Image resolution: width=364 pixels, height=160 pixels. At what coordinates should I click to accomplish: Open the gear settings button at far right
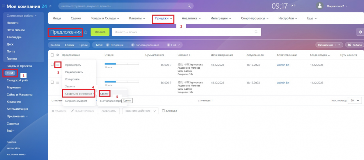(x=360, y=32)
